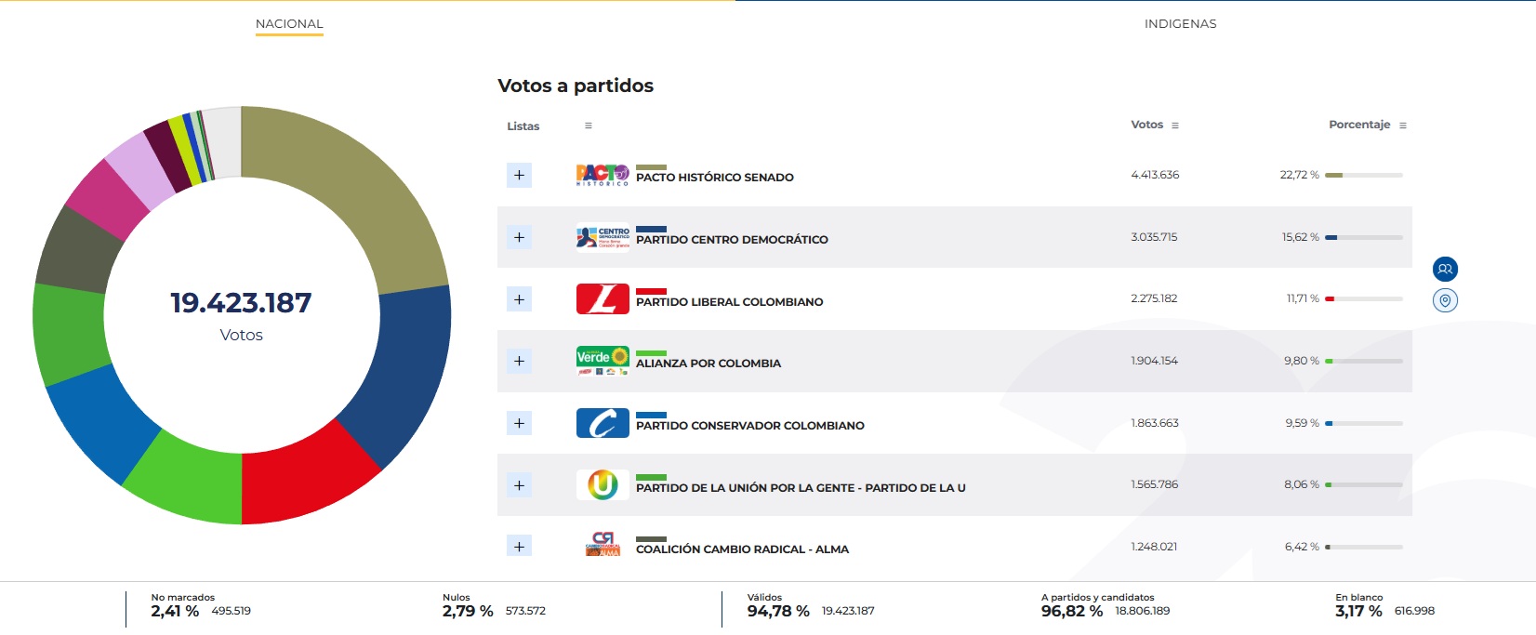Click the candidates view icon on right
The image size is (1536, 635).
click(x=1445, y=270)
